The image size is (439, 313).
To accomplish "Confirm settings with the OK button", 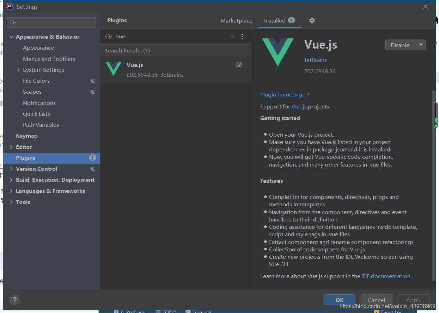I will pyautogui.click(x=339, y=300).
